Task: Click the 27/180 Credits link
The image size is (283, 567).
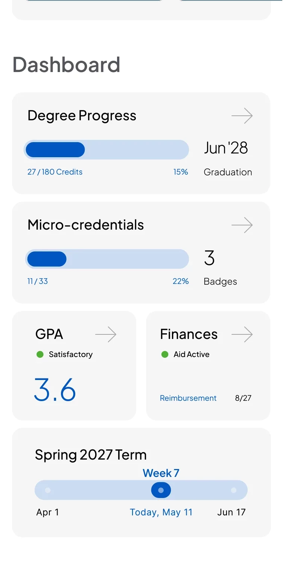Action: (x=55, y=172)
